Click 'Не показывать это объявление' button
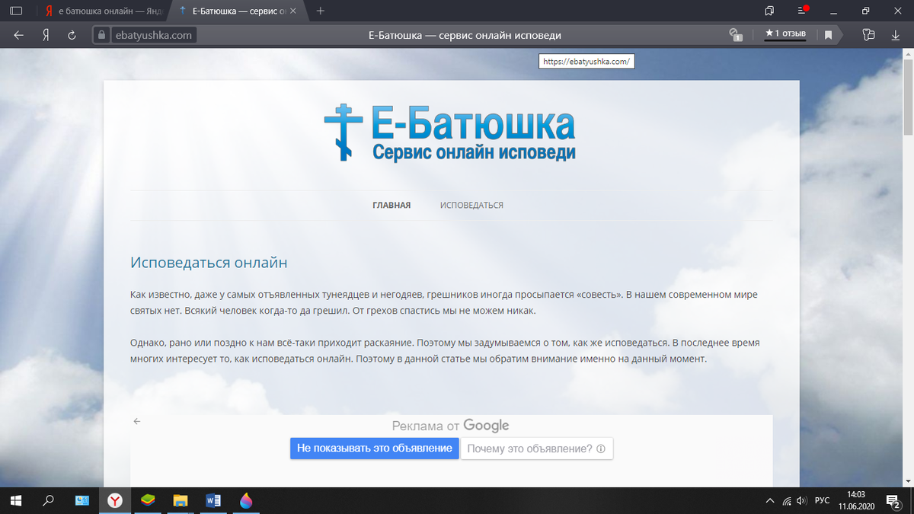914x514 pixels. pos(375,449)
